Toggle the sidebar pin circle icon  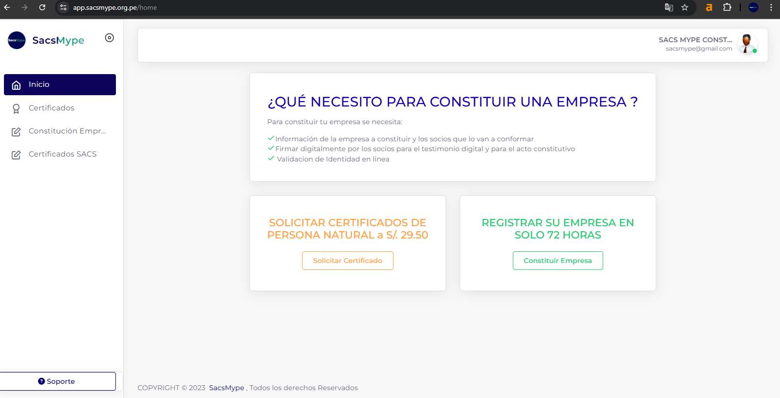click(x=110, y=38)
